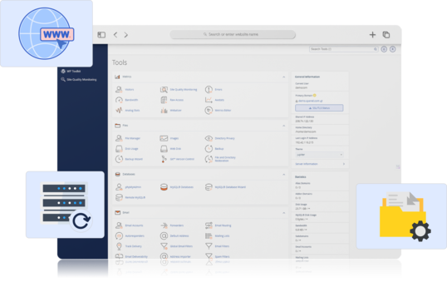Click the Errors icon in Metrics
This screenshot has height=302, width=447.
209,89
